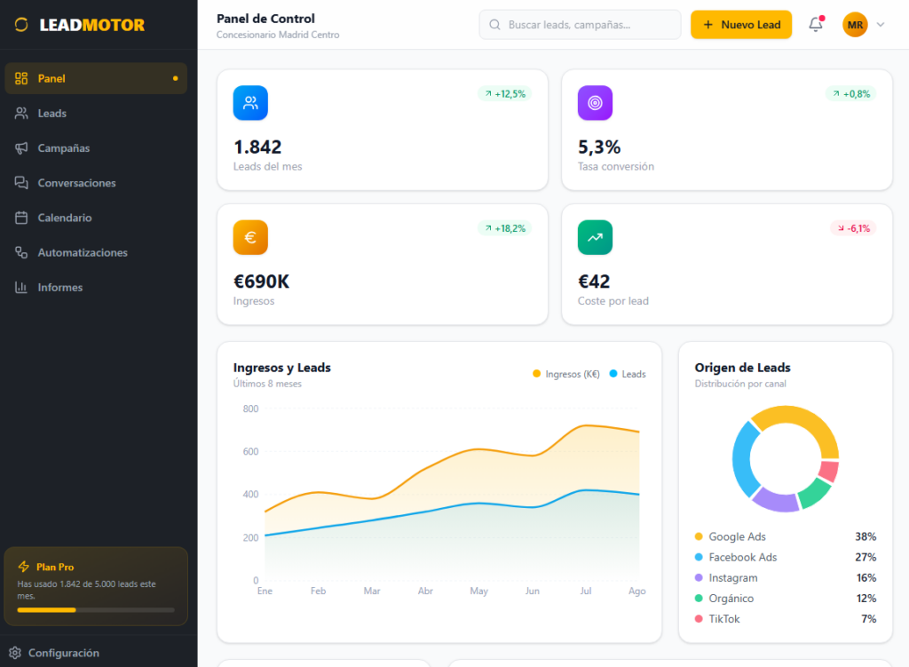Select the Instagram legend row
This screenshot has width=909, height=667.
786,577
